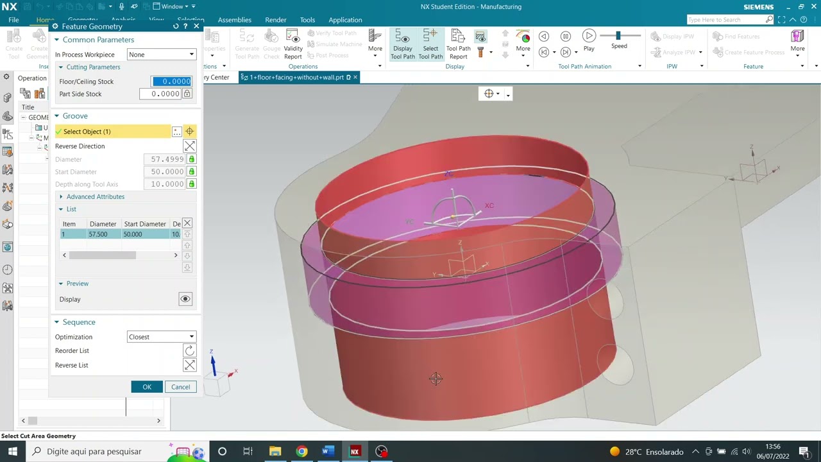
Task: Pause the tool path animation
Action: [x=566, y=36]
